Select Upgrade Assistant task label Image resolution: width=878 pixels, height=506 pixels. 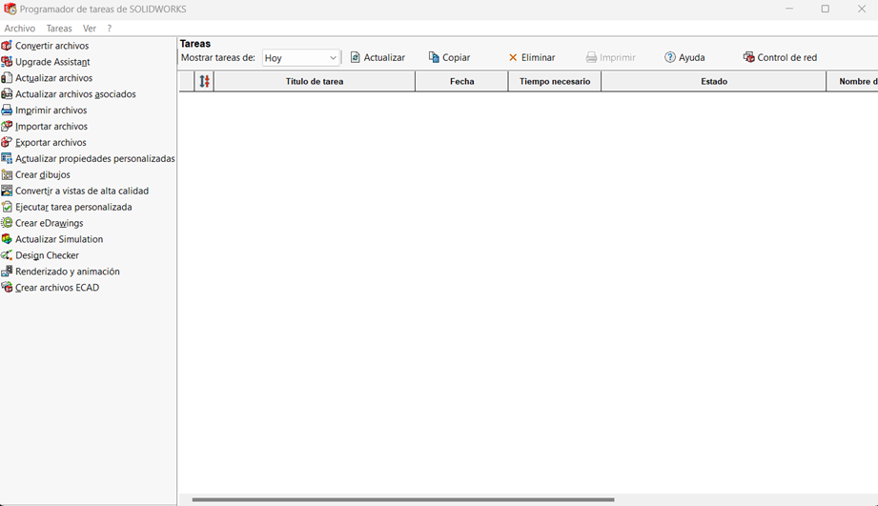(x=52, y=62)
